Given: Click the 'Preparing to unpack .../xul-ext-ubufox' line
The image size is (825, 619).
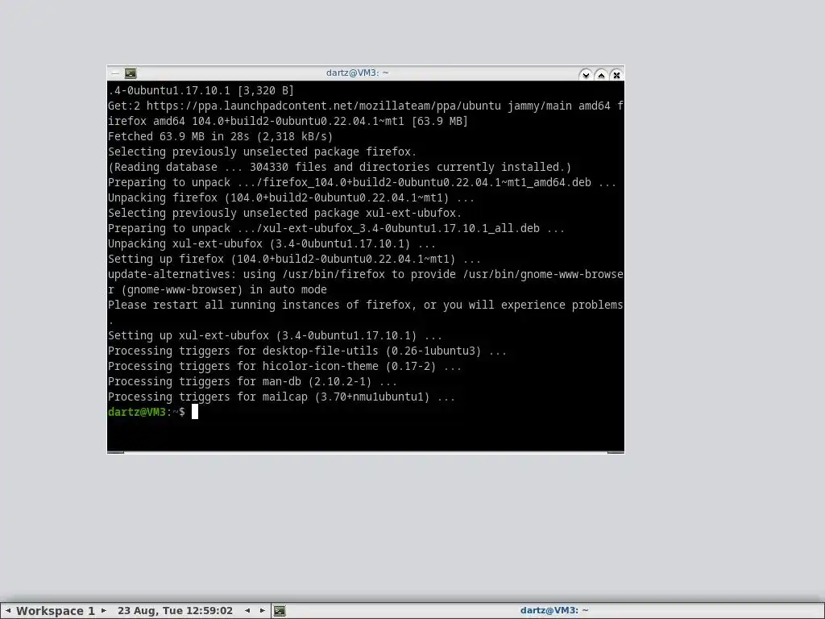Looking at the screenshot, I should [x=336, y=228].
